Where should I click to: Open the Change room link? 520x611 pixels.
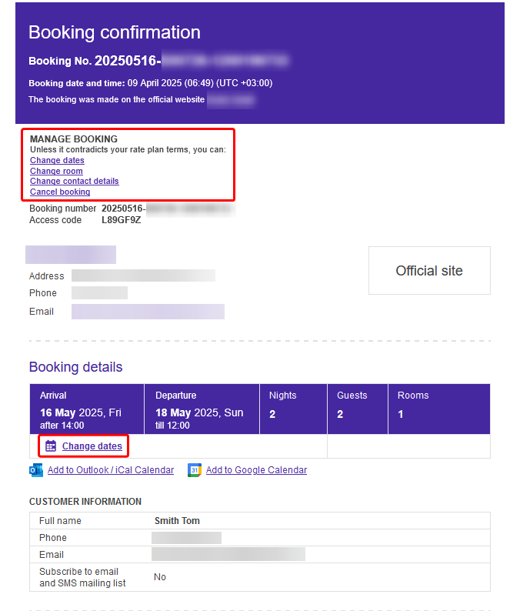[x=56, y=171]
